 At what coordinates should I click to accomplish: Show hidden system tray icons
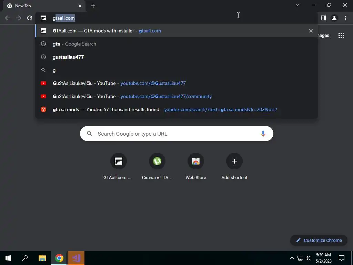coord(292,258)
